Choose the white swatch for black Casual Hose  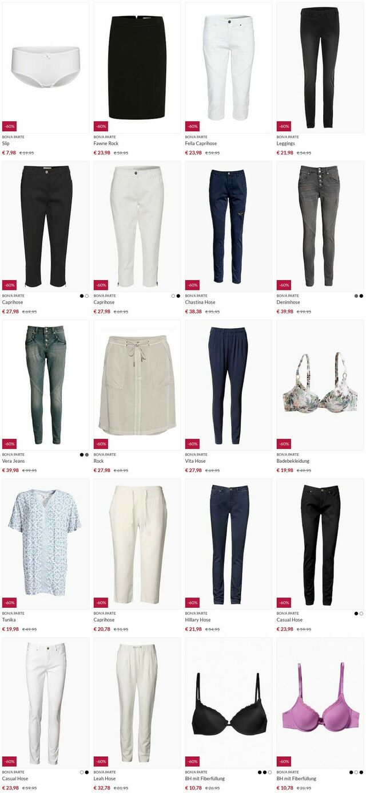click(x=361, y=613)
